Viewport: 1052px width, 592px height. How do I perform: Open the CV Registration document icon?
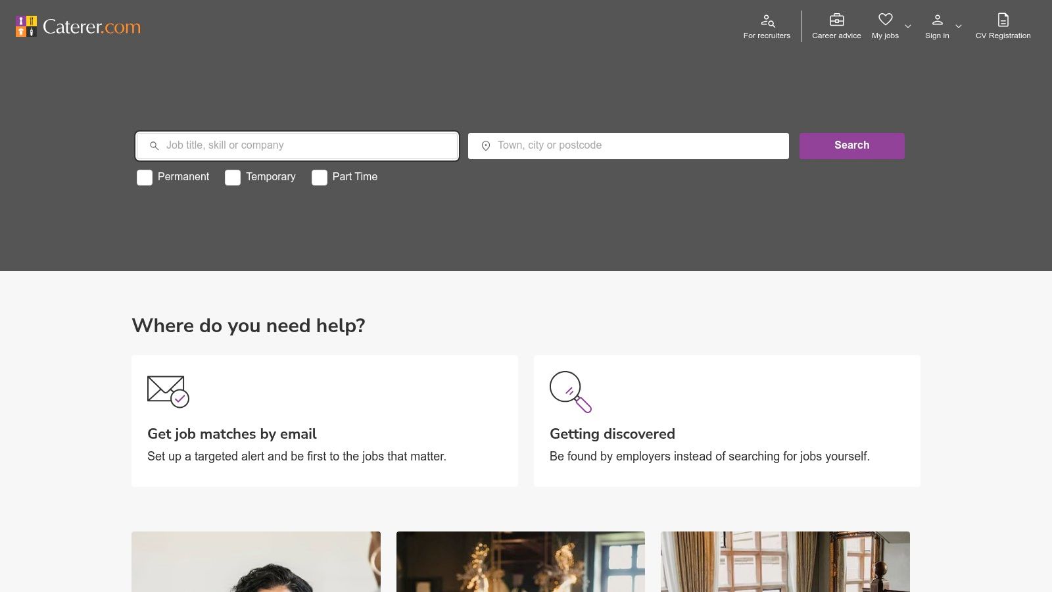point(1003,20)
